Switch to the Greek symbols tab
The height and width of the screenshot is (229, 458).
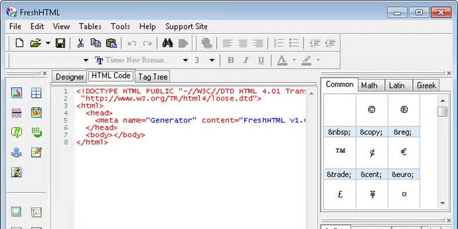[426, 85]
